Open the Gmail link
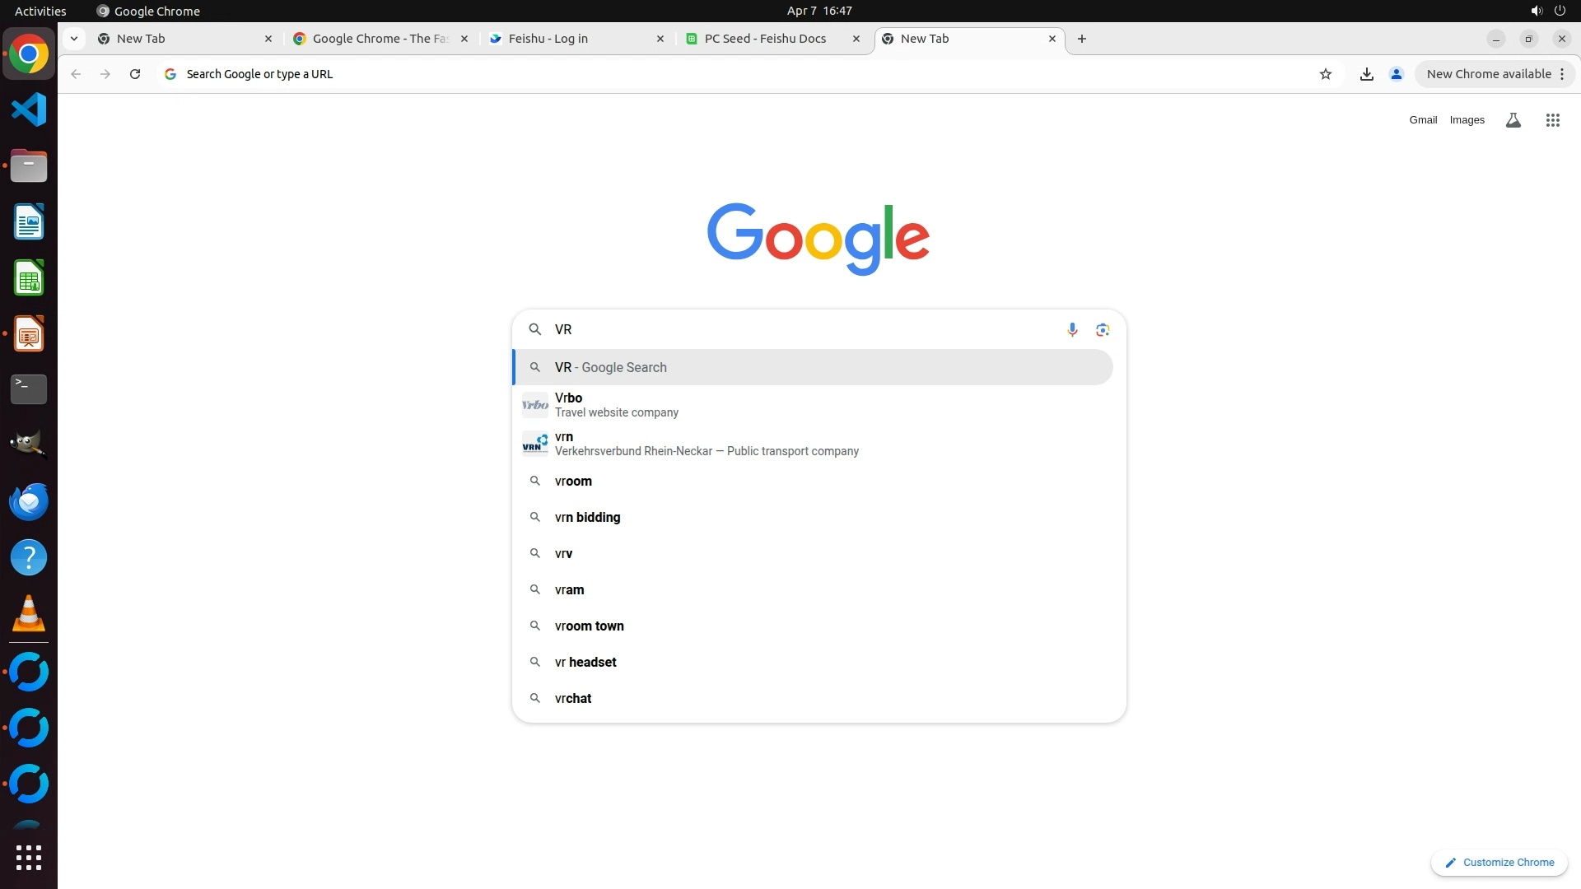 tap(1422, 120)
